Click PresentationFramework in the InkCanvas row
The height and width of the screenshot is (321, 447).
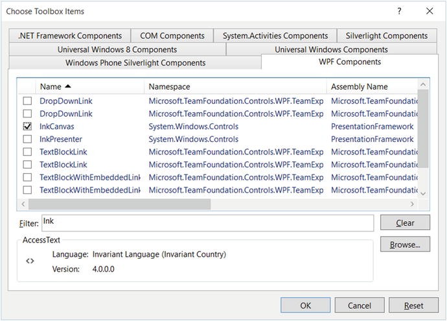(372, 126)
